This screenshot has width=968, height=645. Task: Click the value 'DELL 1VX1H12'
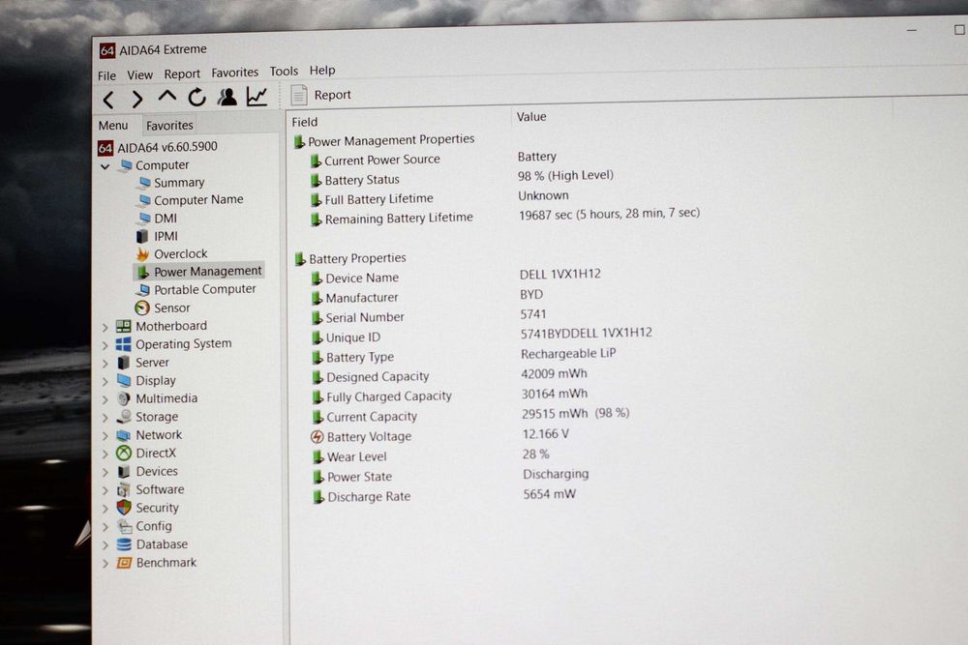560,274
